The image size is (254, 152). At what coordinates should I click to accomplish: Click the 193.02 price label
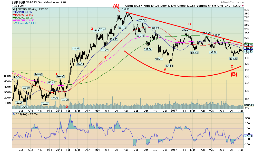(x=76, y=48)
